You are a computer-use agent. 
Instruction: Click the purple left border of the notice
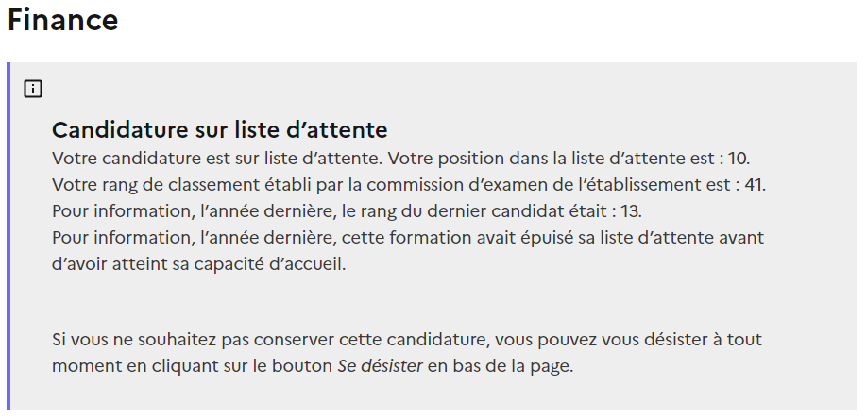pos(8,236)
